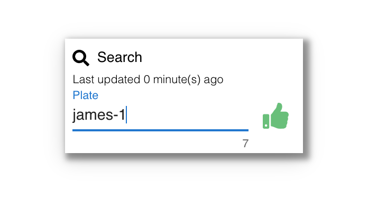Viewport: 368px width, 214px height.
Task: Select the Search heading text
Action: point(119,57)
